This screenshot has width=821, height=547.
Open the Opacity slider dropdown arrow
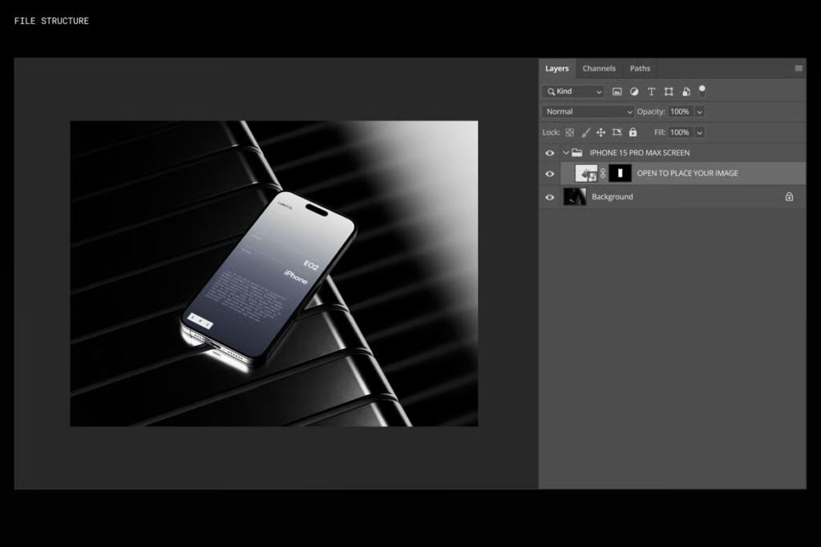tap(700, 112)
